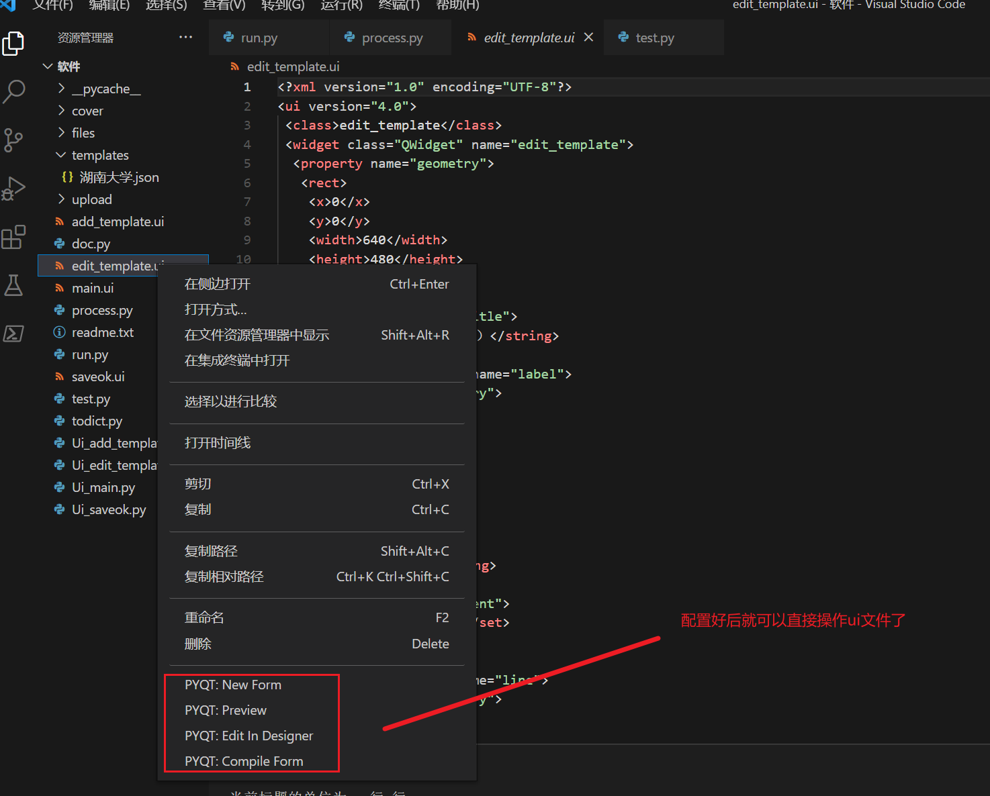Viewport: 990px width, 796px height.
Task: Click the Python icon of process.py in explorer
Action: (60, 310)
